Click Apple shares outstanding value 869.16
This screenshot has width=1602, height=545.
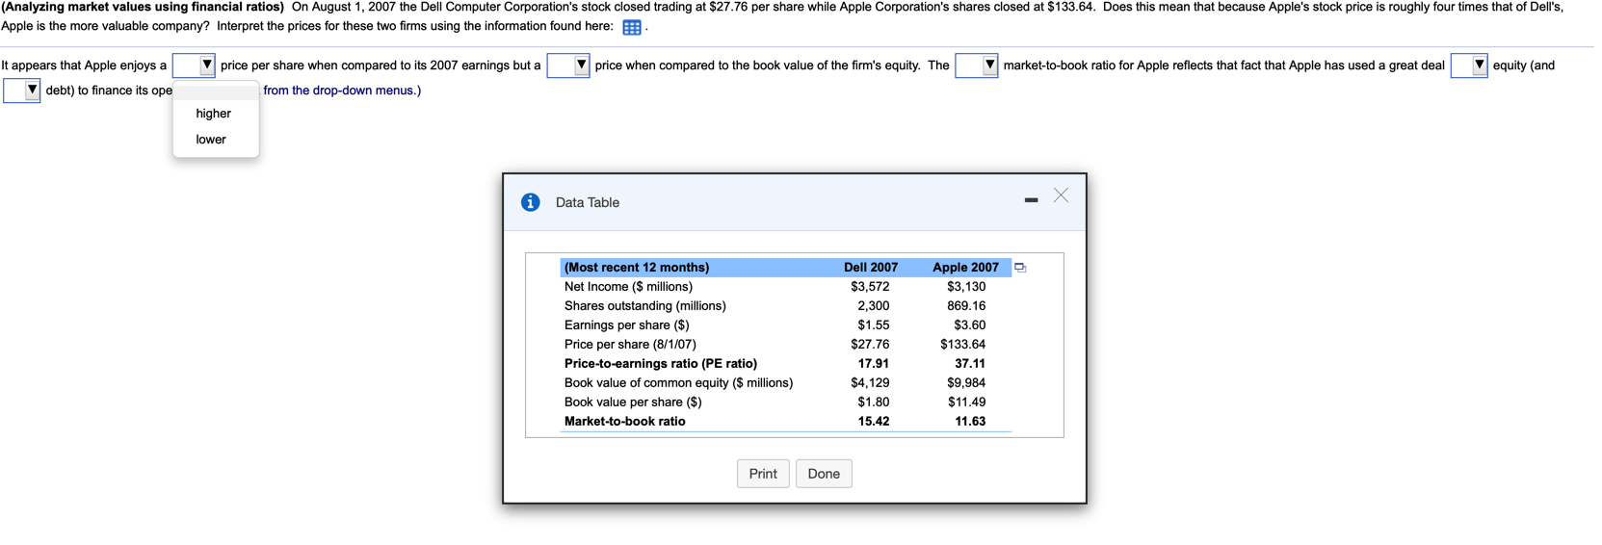[x=966, y=306]
